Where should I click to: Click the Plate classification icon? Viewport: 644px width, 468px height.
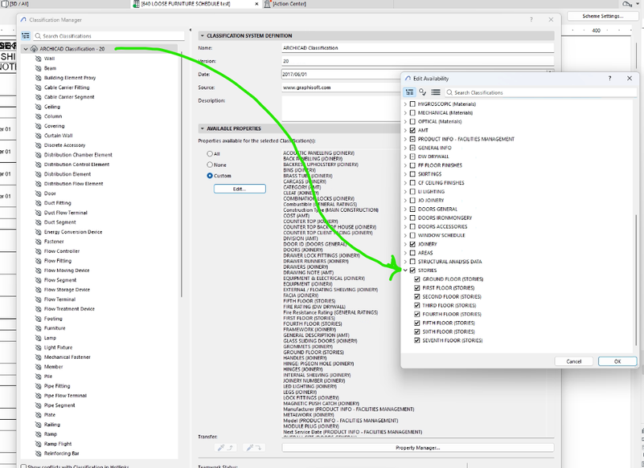click(39, 415)
